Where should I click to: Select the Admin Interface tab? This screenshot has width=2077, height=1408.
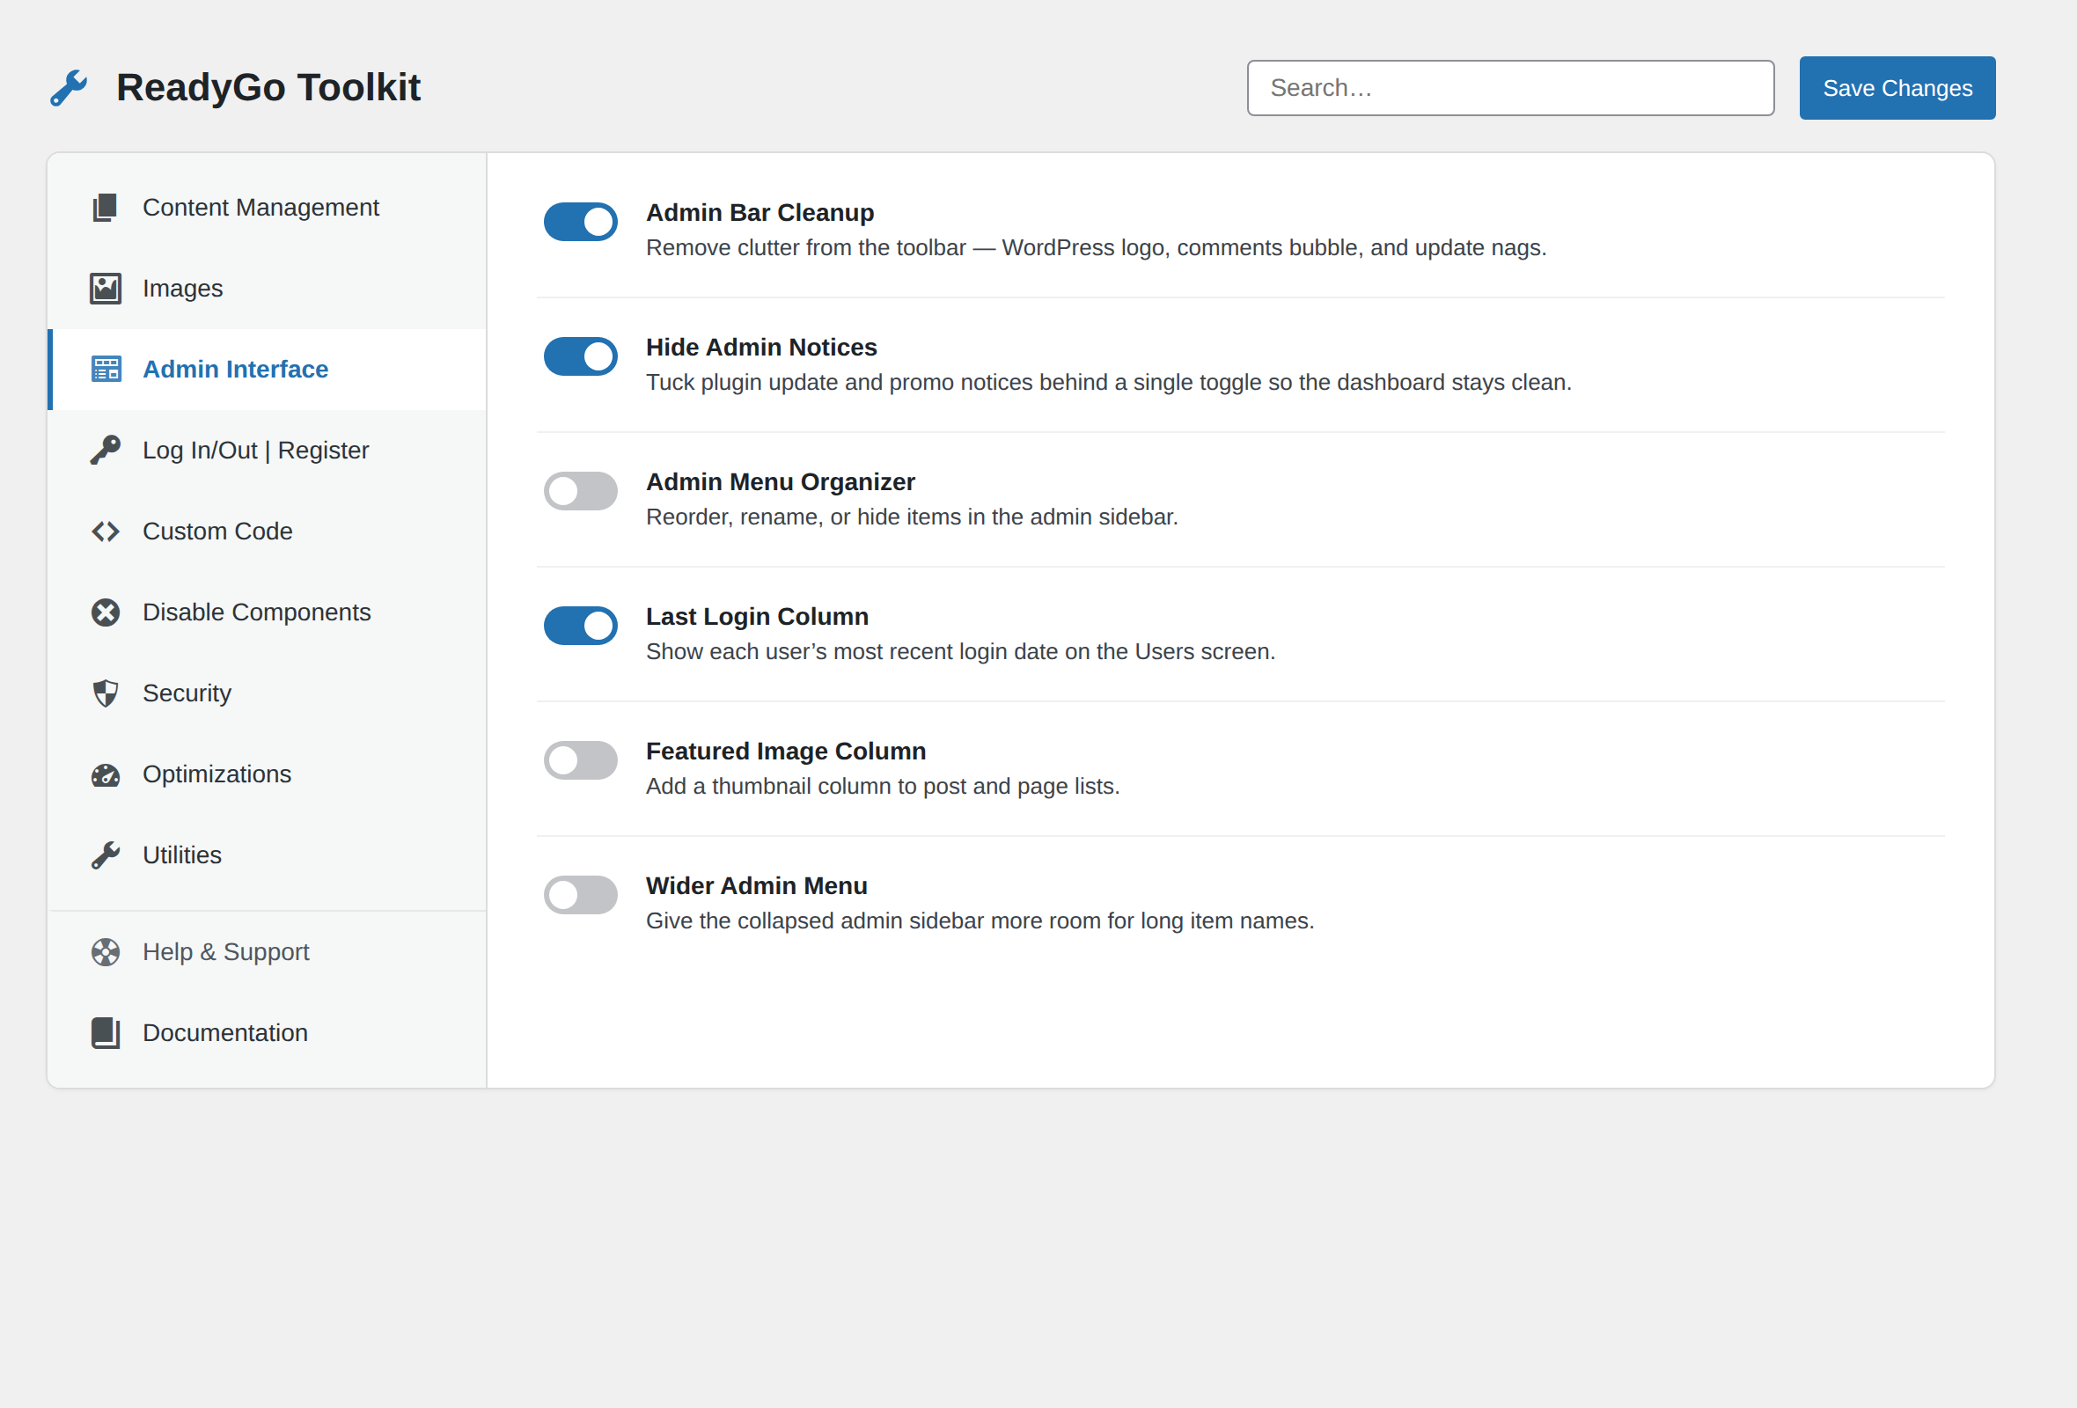coord(268,369)
